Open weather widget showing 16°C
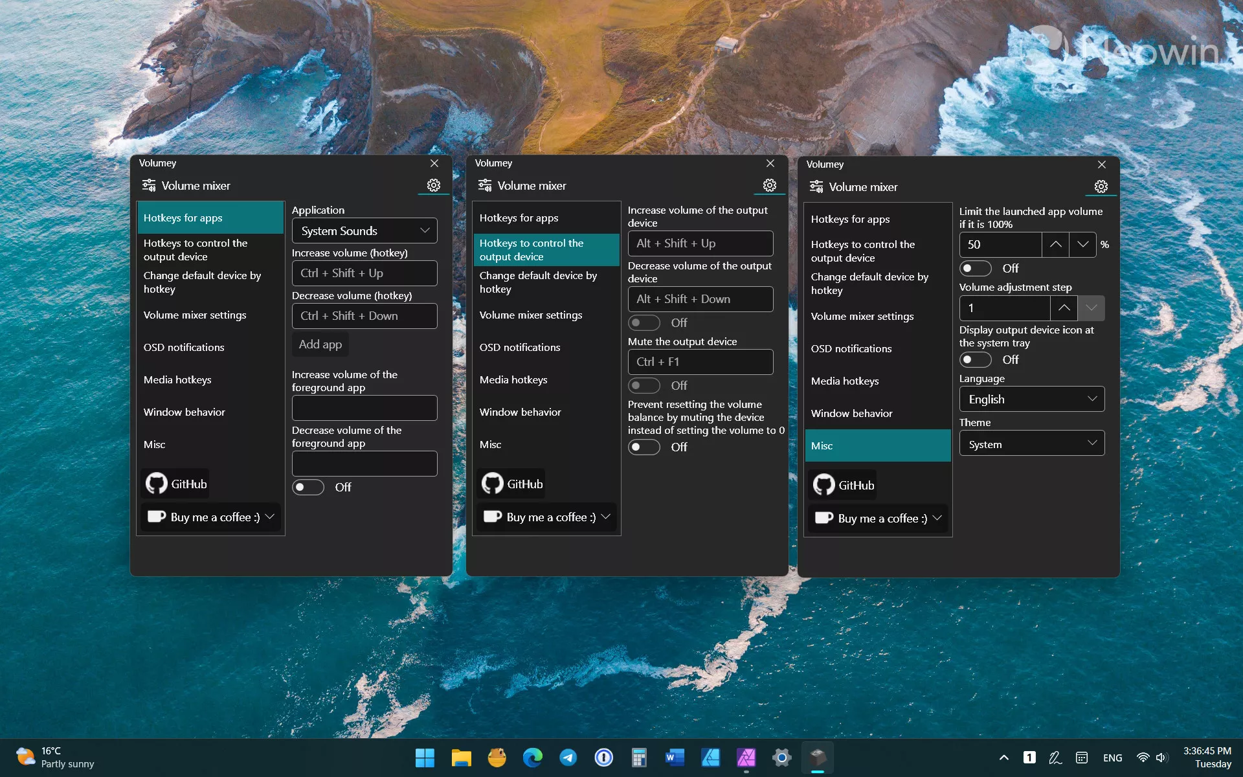1243x777 pixels. 55,757
